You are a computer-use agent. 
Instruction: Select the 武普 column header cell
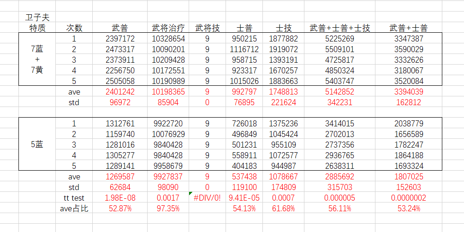pos(120,28)
